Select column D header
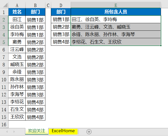 pyautogui.click(x=61, y=5)
